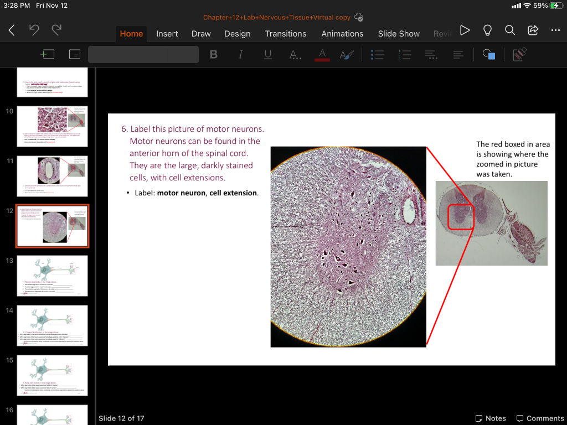Redo the last undone action

tap(56, 30)
